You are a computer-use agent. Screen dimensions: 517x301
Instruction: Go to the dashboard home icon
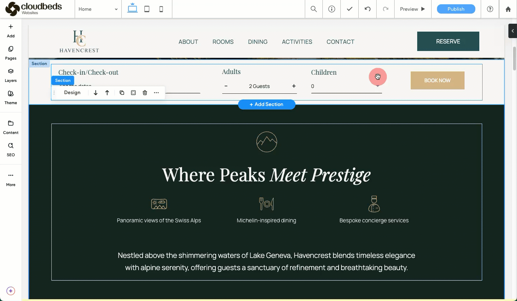coord(508,9)
